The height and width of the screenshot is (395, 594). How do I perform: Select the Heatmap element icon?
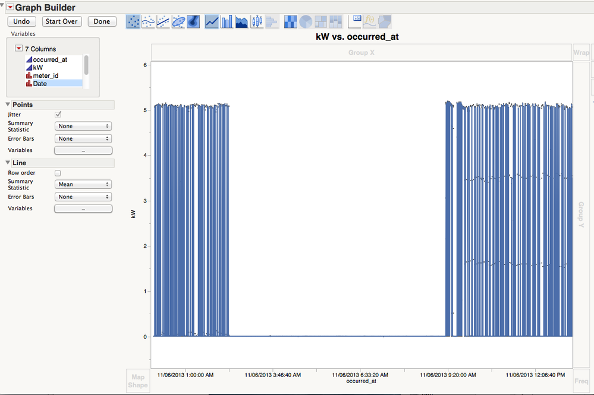[x=291, y=21]
